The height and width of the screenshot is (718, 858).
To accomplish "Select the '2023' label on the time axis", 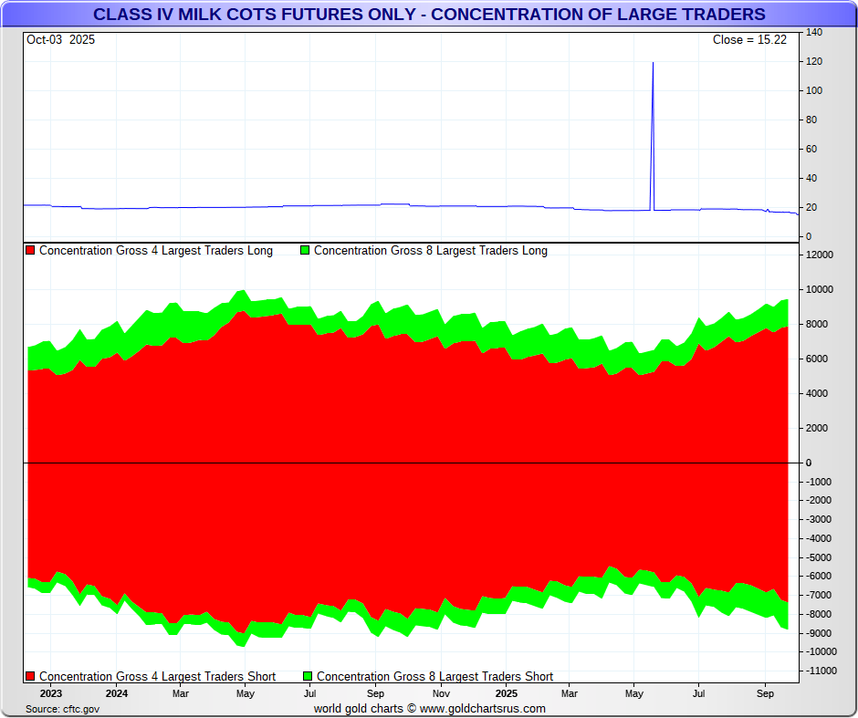I will coord(50,693).
